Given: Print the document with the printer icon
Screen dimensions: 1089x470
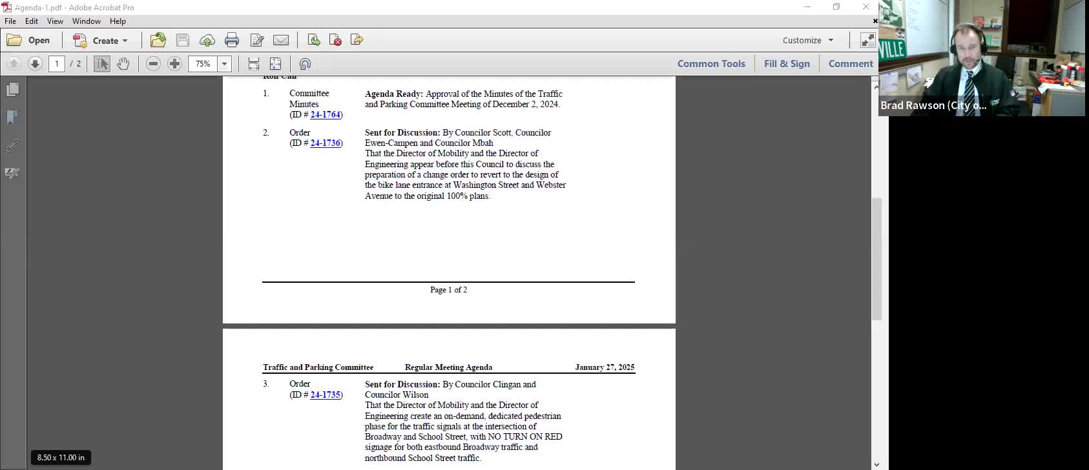Looking at the screenshot, I should [232, 40].
